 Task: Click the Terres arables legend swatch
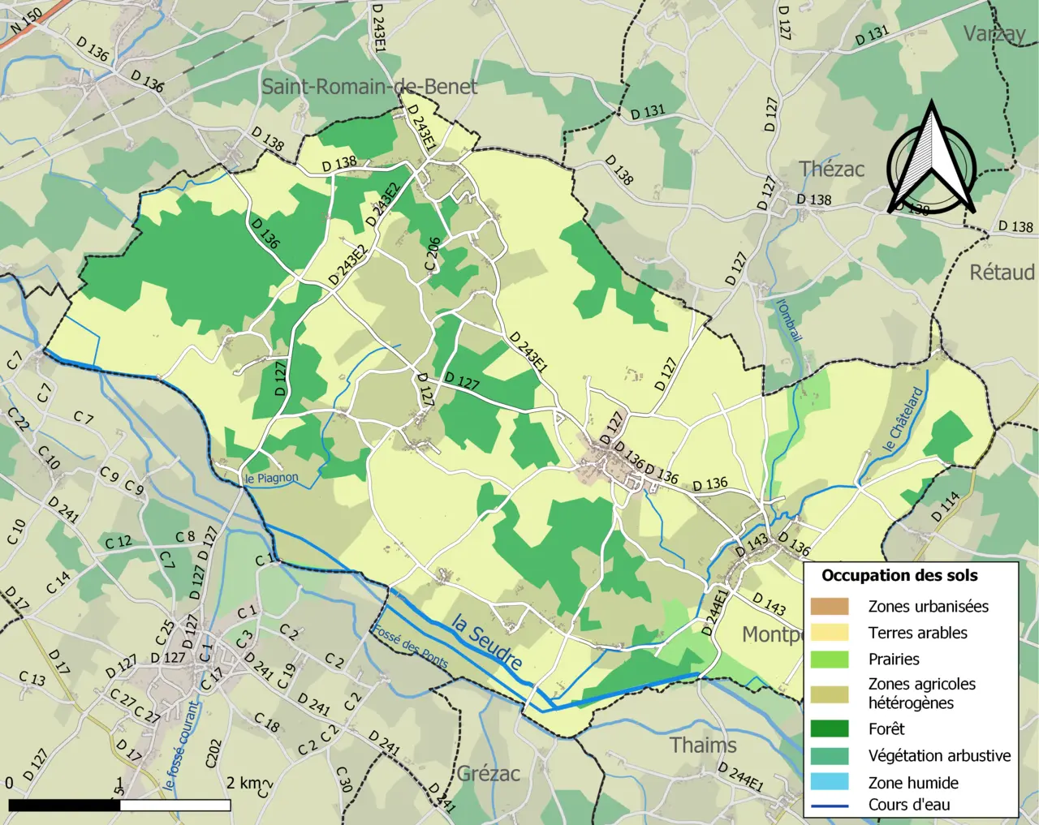coord(829,633)
